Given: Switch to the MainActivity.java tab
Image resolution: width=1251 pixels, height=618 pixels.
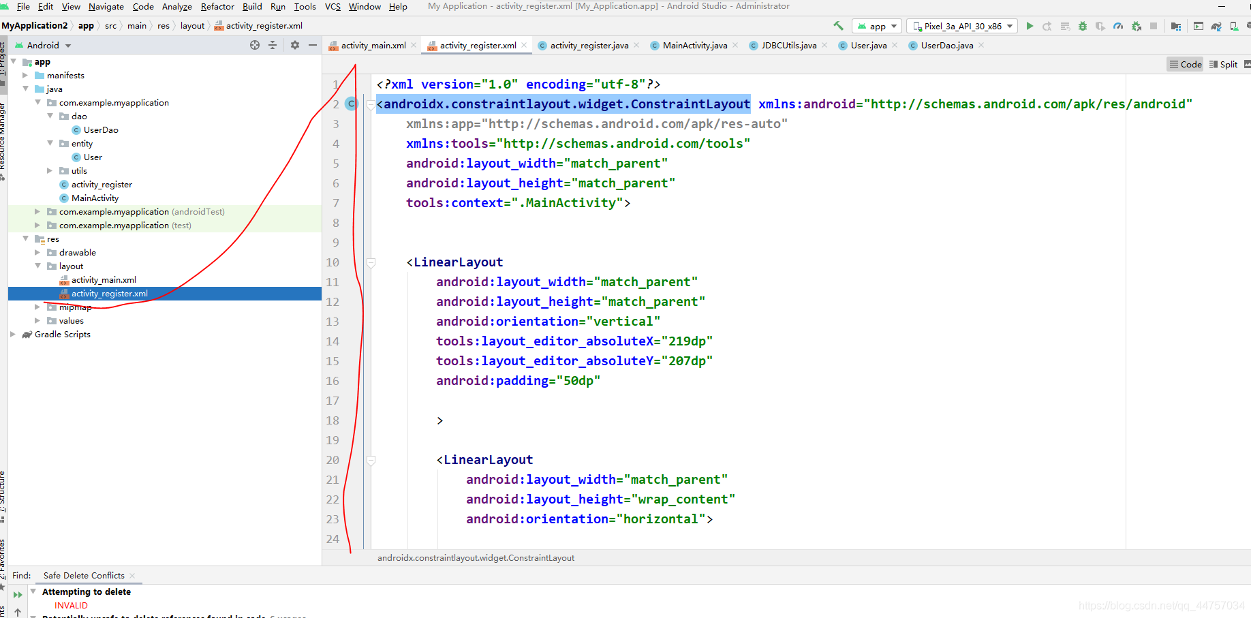Looking at the screenshot, I should click(x=696, y=45).
